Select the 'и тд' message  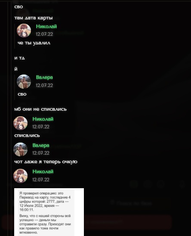point(19,58)
